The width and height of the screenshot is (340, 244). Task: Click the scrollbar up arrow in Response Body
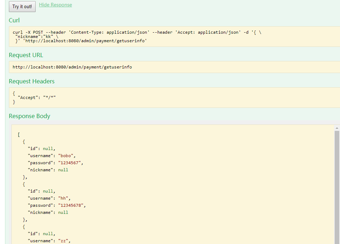(337, 128)
